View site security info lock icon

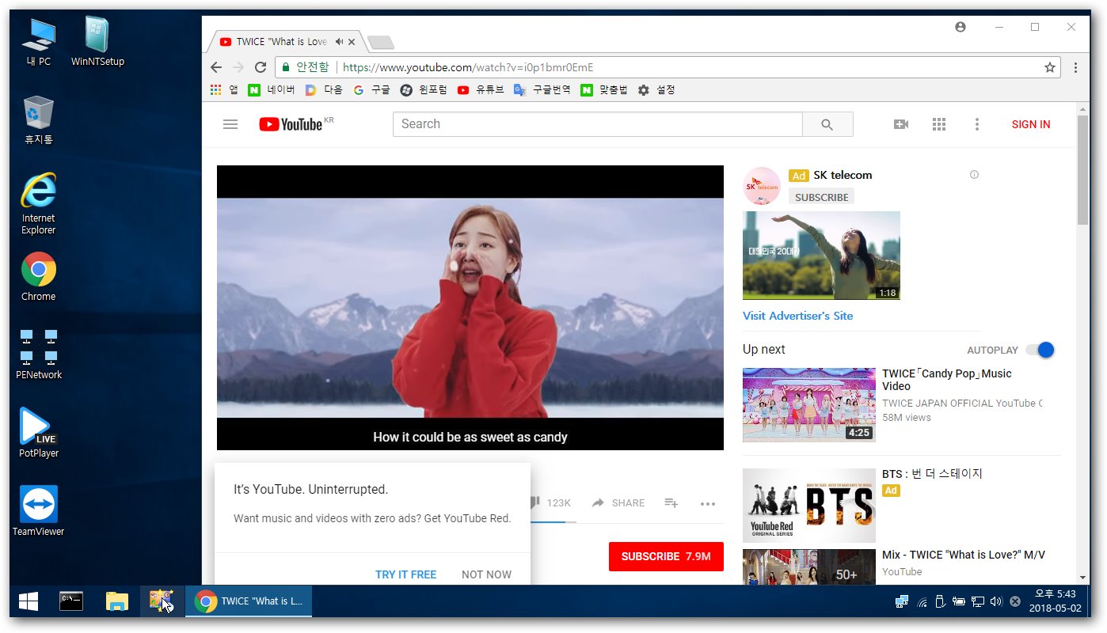pos(286,67)
